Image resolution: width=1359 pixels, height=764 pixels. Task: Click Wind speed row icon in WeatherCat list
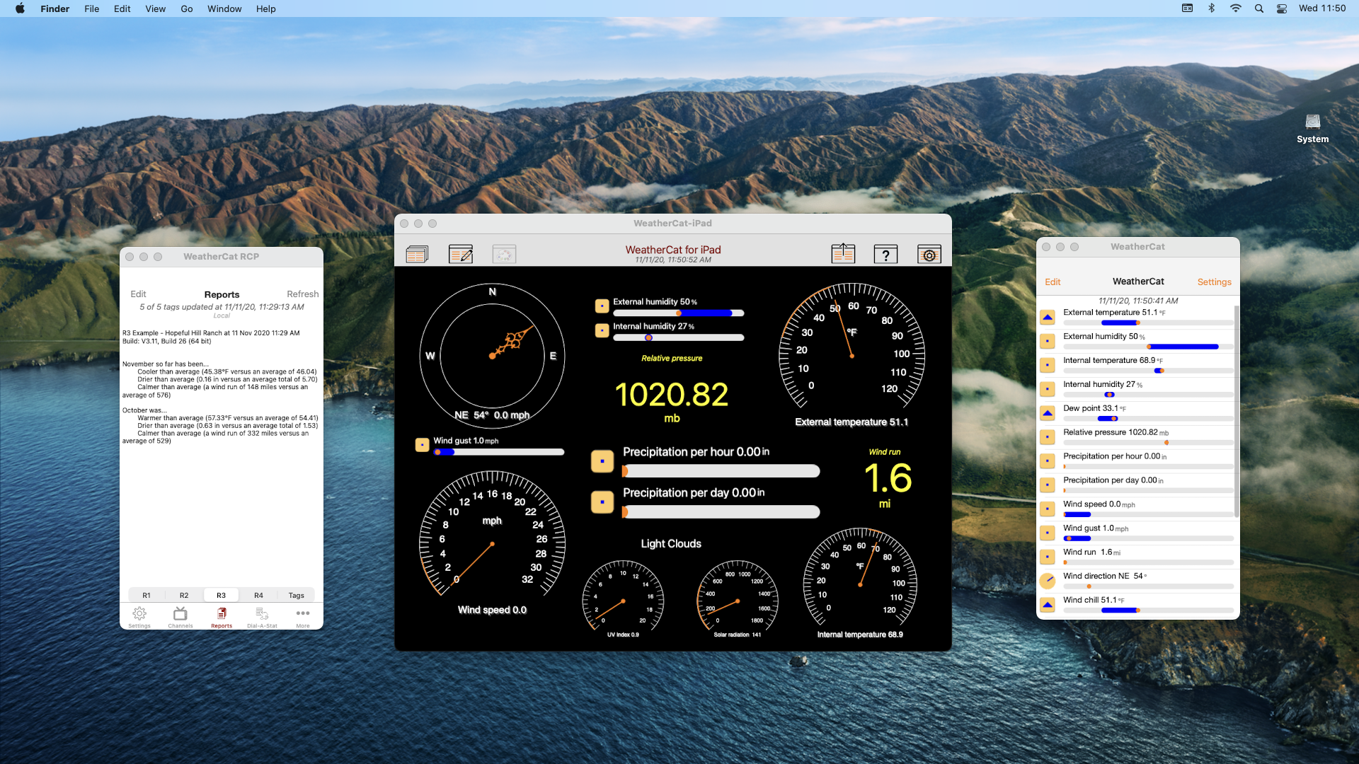click(x=1048, y=509)
